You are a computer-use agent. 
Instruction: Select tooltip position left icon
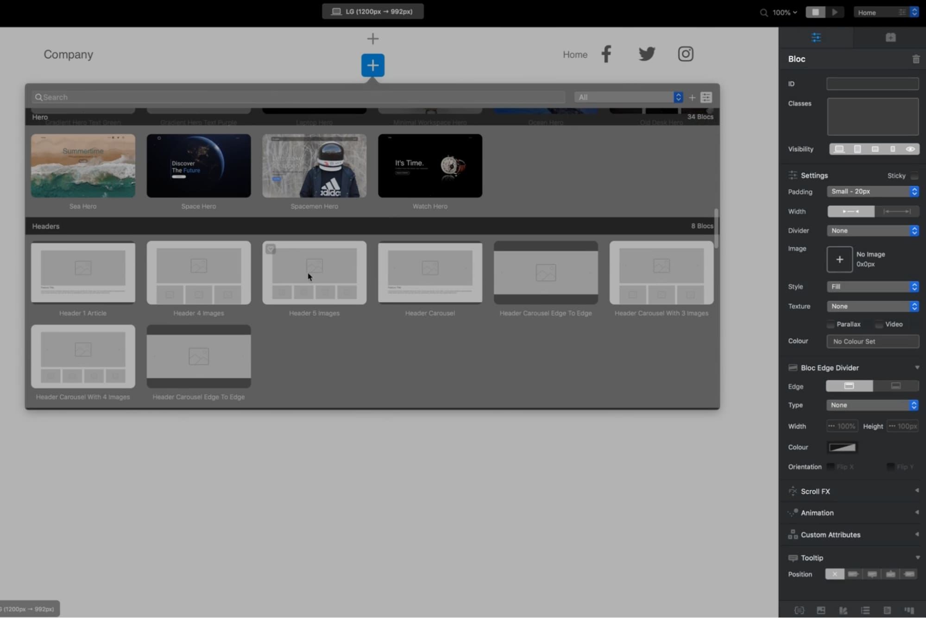[x=853, y=574]
